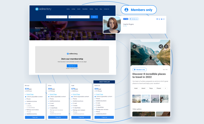204x124 pixels.
Task: Click the Log in link under Subscribe
Action: pyautogui.click(x=77, y=68)
